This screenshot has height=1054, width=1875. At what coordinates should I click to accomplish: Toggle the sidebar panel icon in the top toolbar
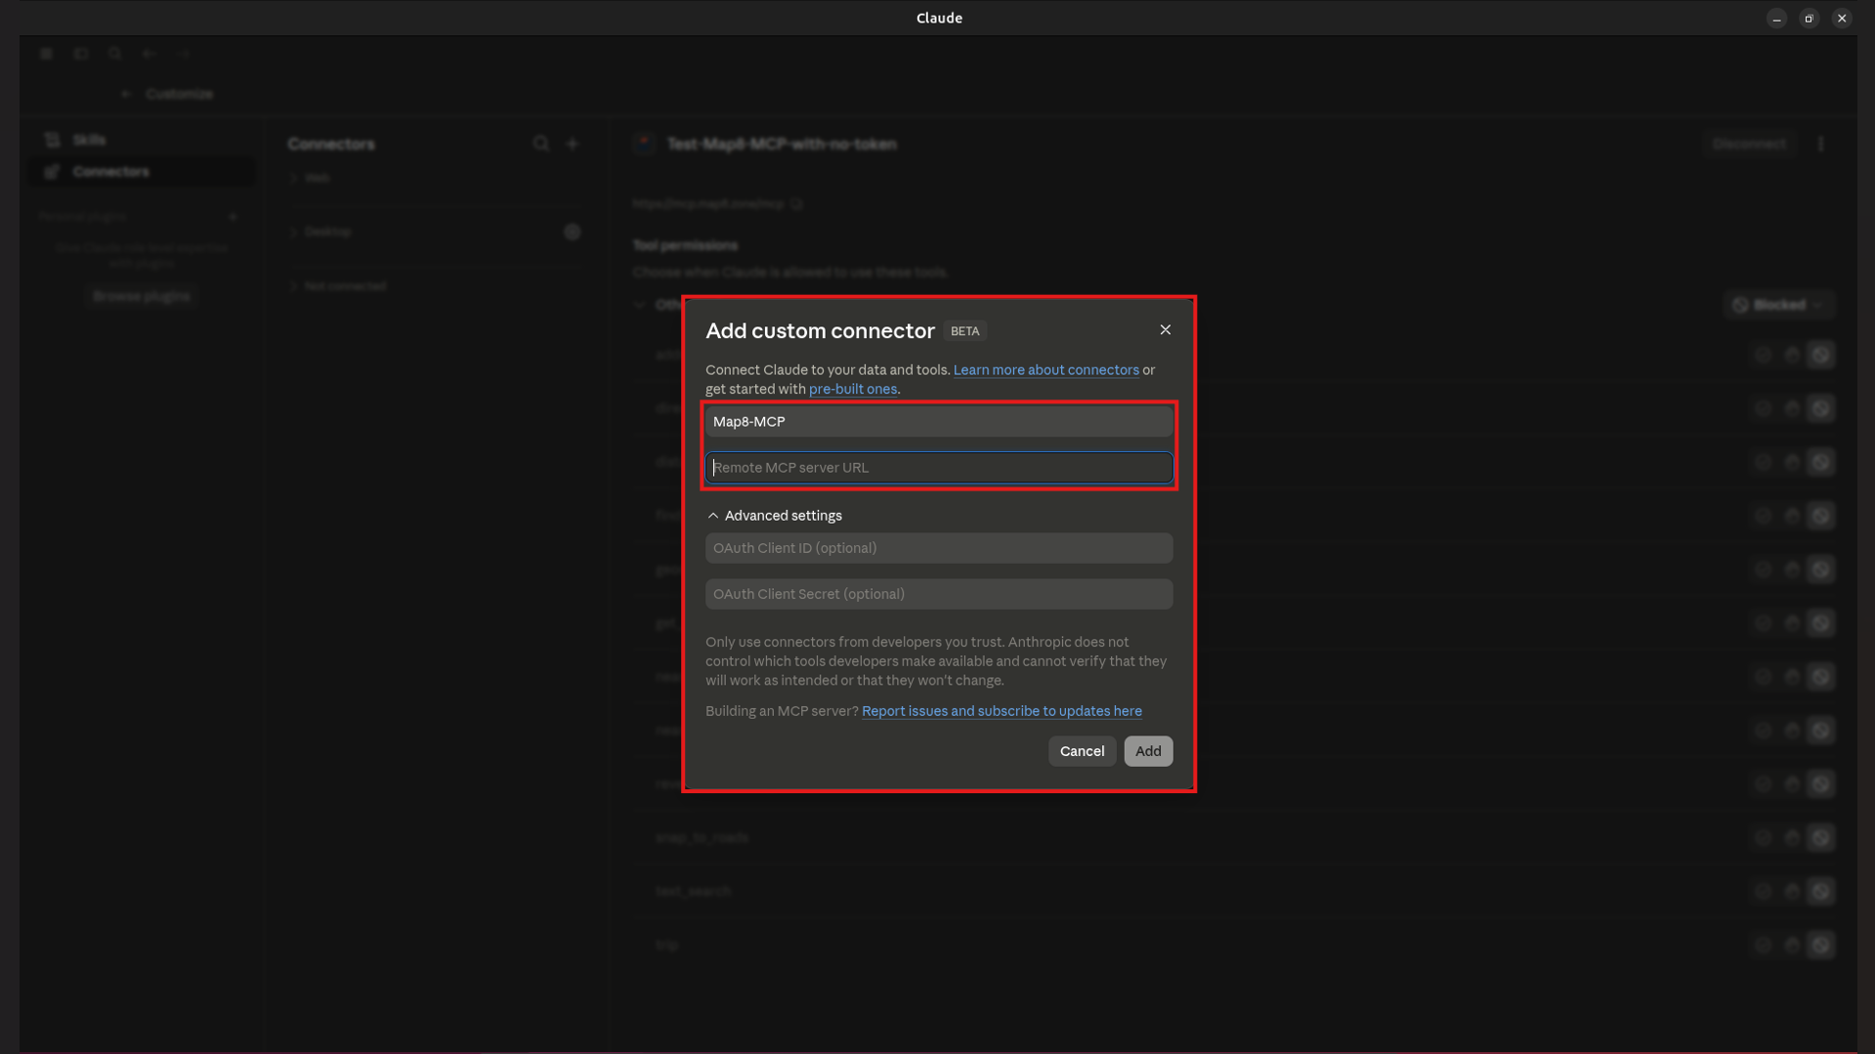point(81,54)
